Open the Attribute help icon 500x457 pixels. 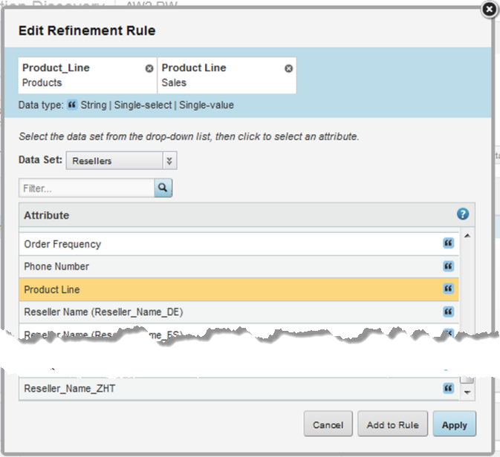pyautogui.click(x=463, y=214)
